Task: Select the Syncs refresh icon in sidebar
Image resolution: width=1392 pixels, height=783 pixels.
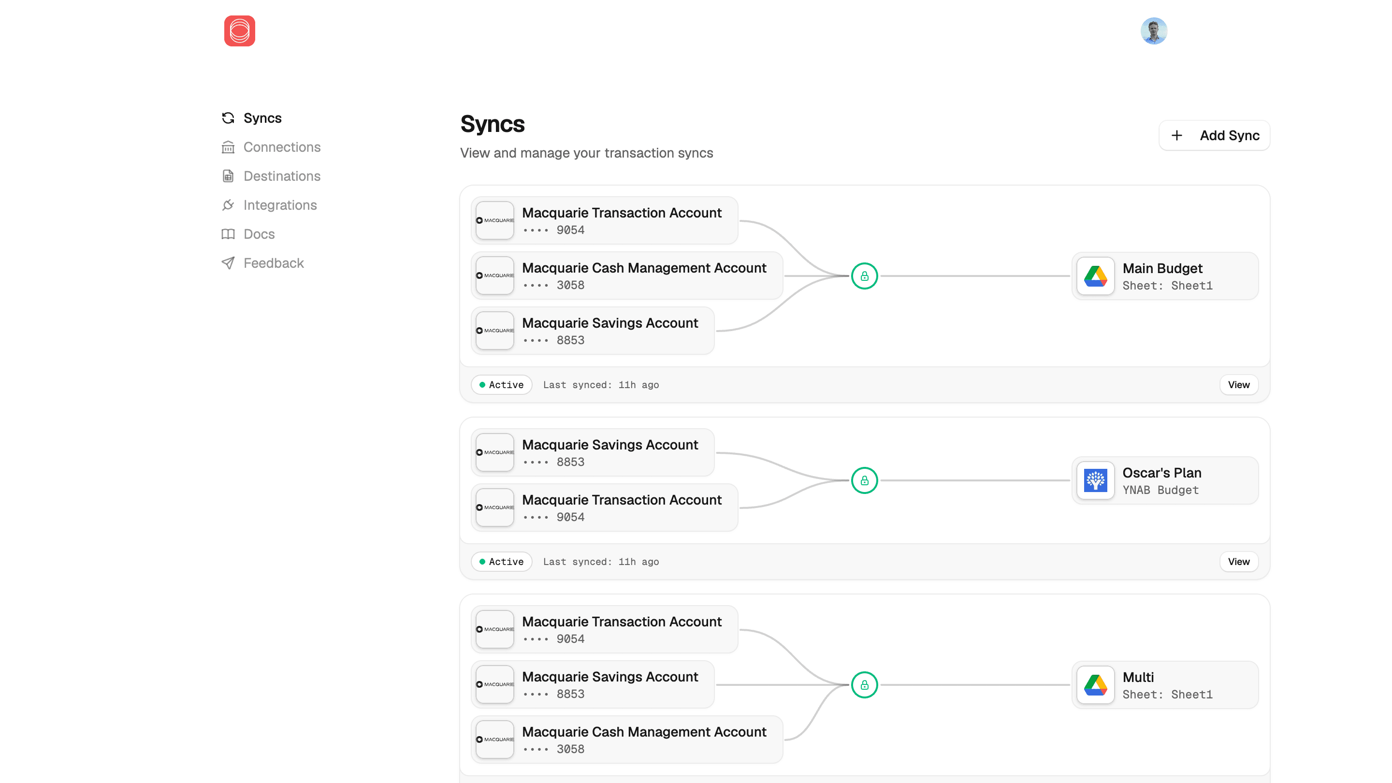Action: pyautogui.click(x=228, y=118)
